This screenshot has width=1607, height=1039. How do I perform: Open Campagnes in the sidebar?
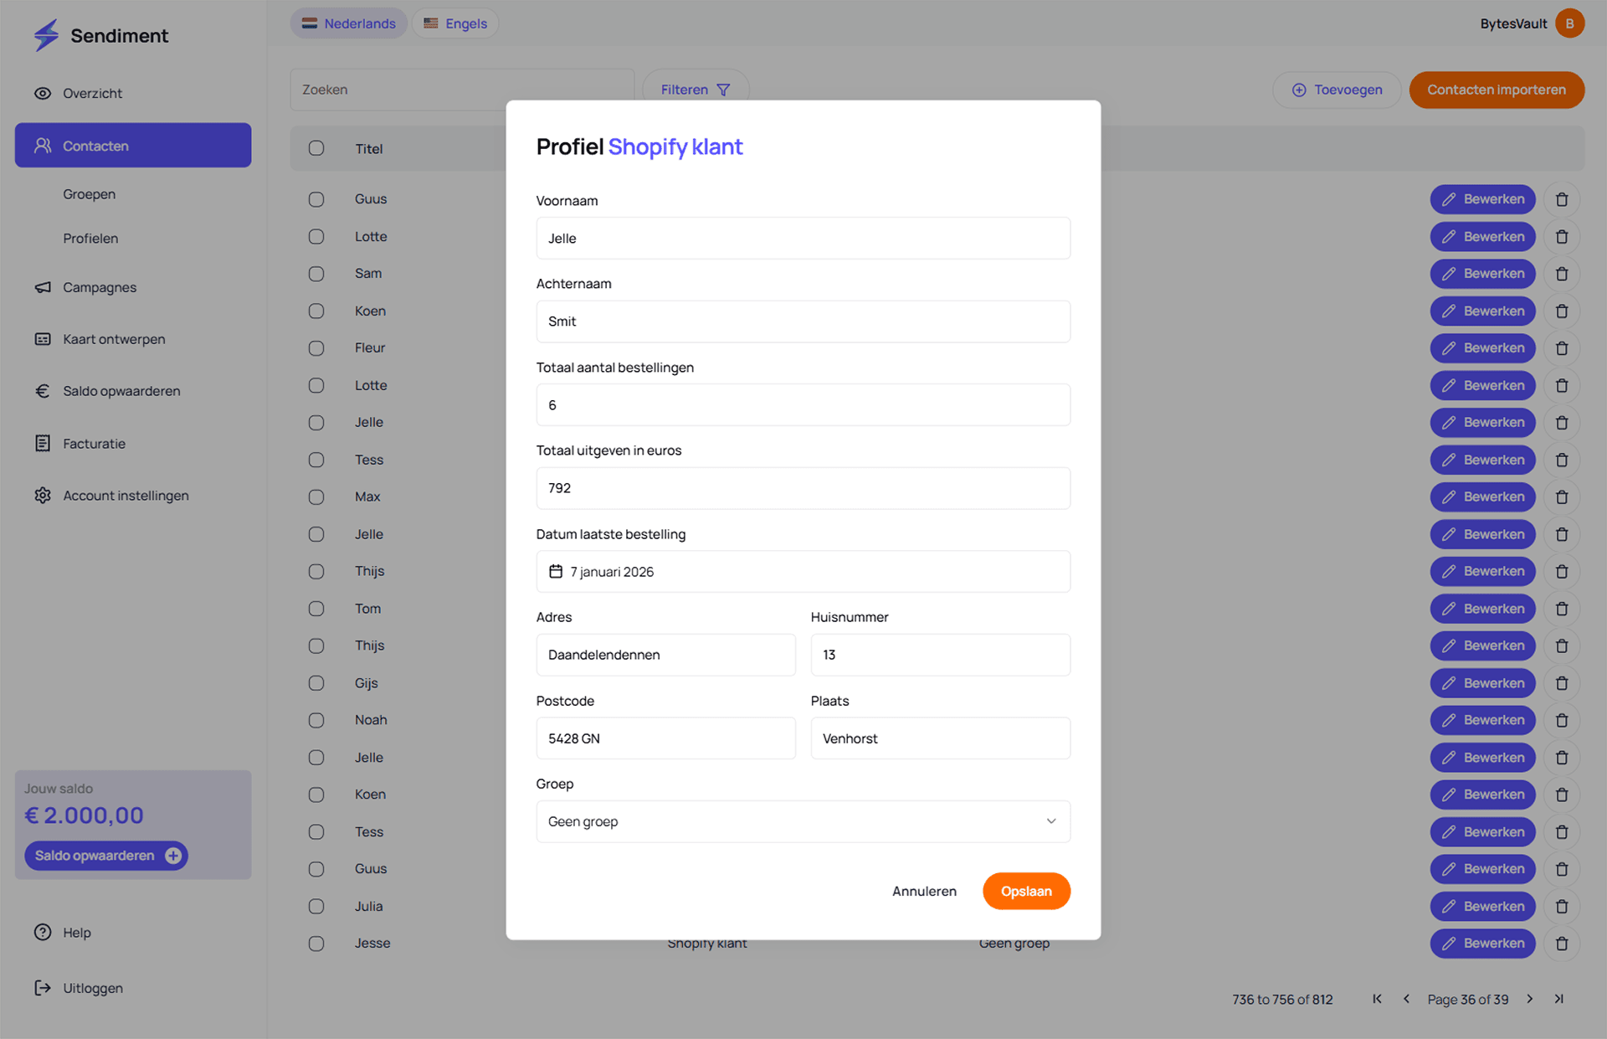(x=99, y=287)
